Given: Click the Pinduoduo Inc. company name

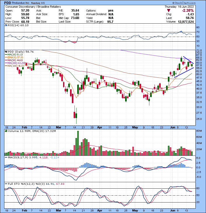Looking at the screenshot, I should pyautogui.click(x=21, y=3).
